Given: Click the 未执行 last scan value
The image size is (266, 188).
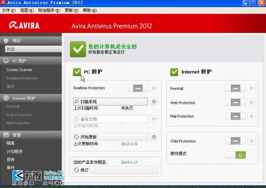Looking at the screenshot, I should point(127,108).
